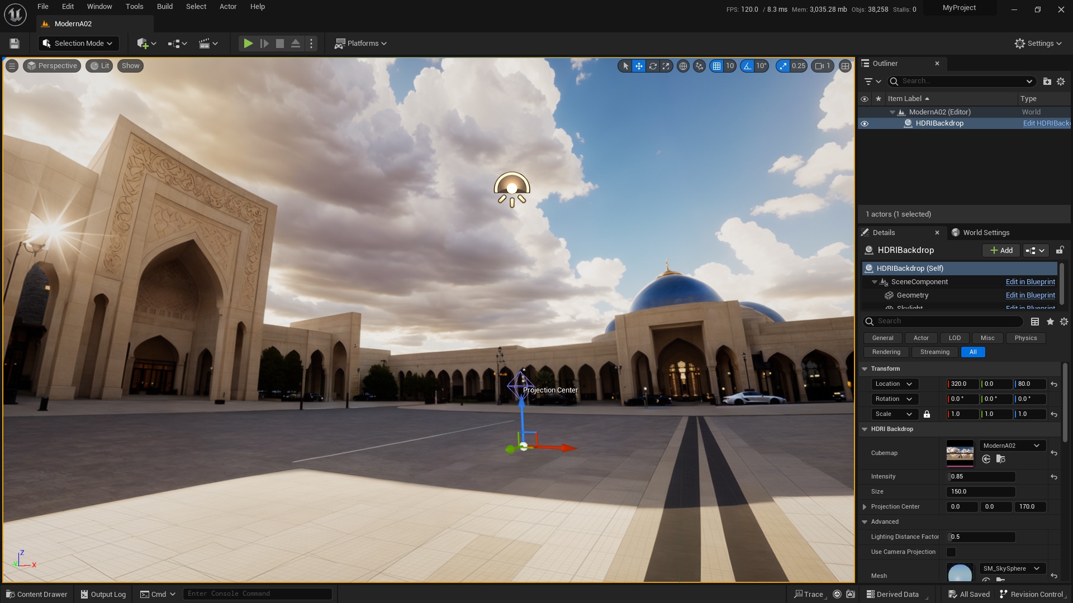Open the Build menu
The width and height of the screenshot is (1073, 603).
click(164, 6)
